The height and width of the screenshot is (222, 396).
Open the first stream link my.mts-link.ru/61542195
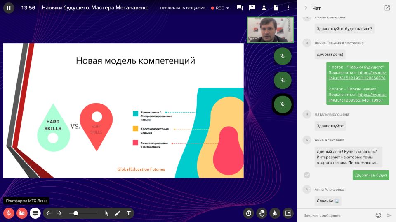point(357,75)
